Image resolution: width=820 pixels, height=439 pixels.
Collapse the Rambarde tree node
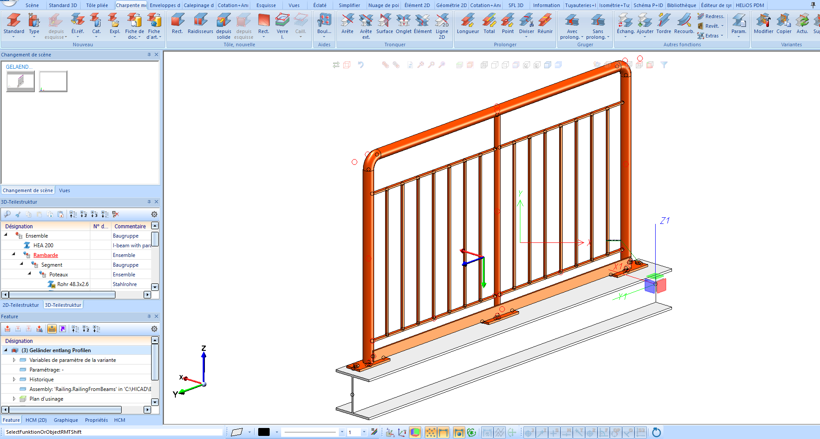[14, 254]
